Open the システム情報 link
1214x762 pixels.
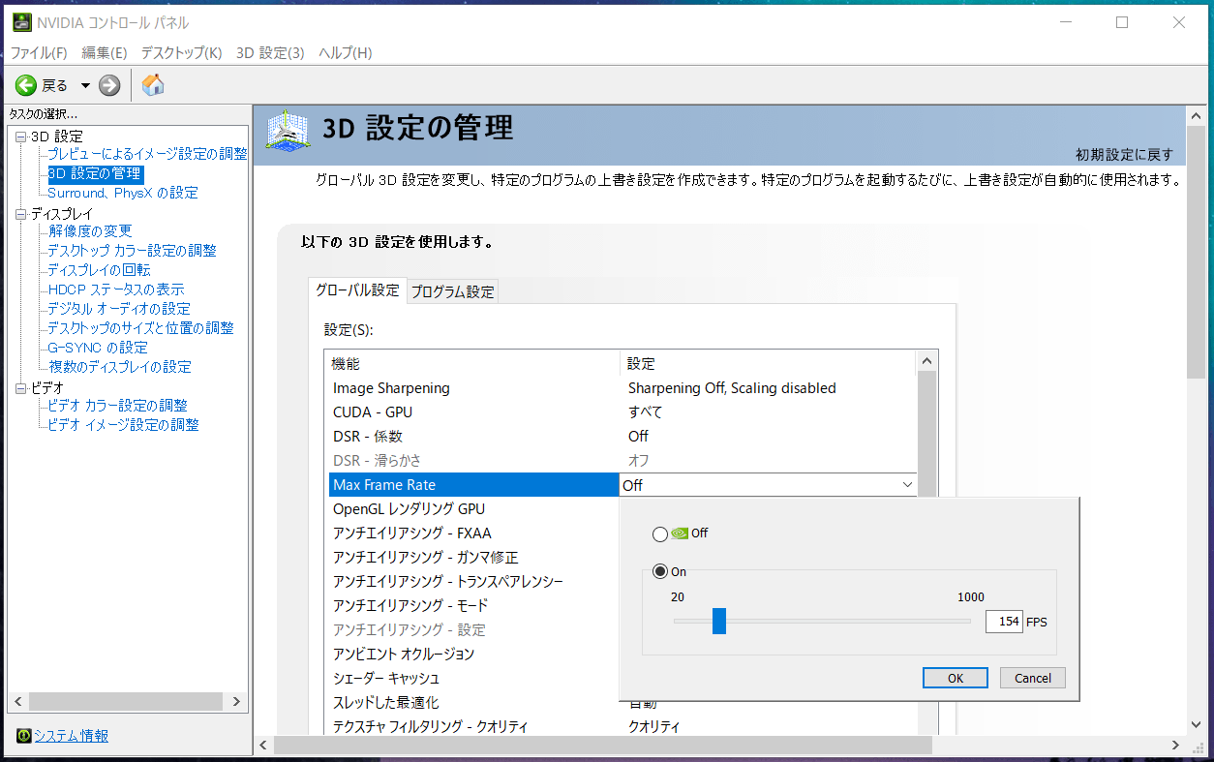click(72, 736)
